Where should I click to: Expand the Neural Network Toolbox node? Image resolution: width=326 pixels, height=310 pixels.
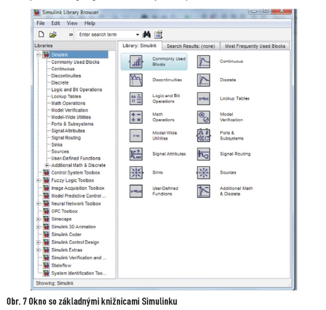tap(38, 203)
